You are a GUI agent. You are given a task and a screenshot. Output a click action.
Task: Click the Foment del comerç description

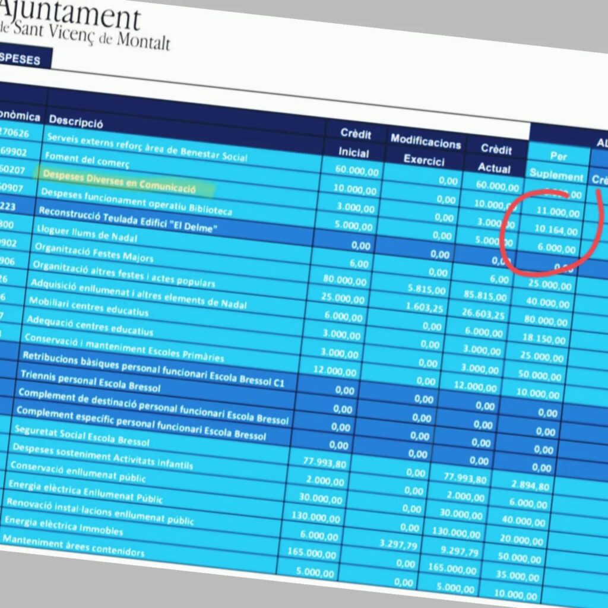[x=87, y=159]
